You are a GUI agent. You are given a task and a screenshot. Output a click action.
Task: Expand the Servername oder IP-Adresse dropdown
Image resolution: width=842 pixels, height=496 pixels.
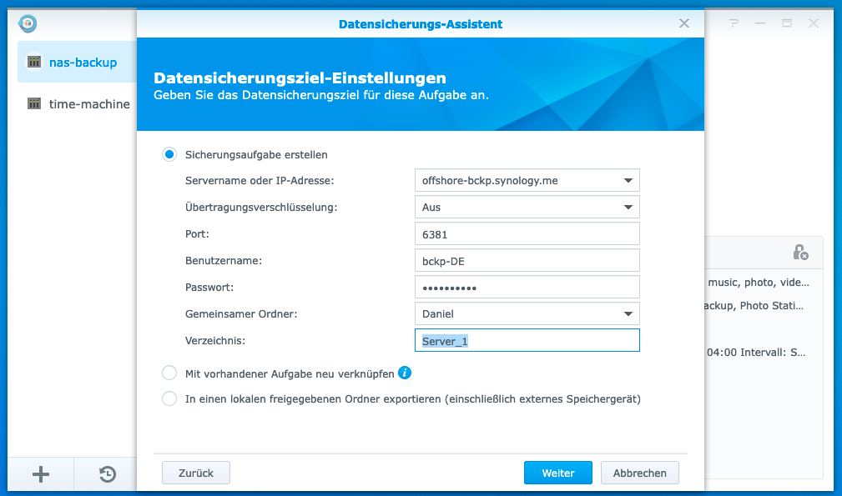click(628, 180)
